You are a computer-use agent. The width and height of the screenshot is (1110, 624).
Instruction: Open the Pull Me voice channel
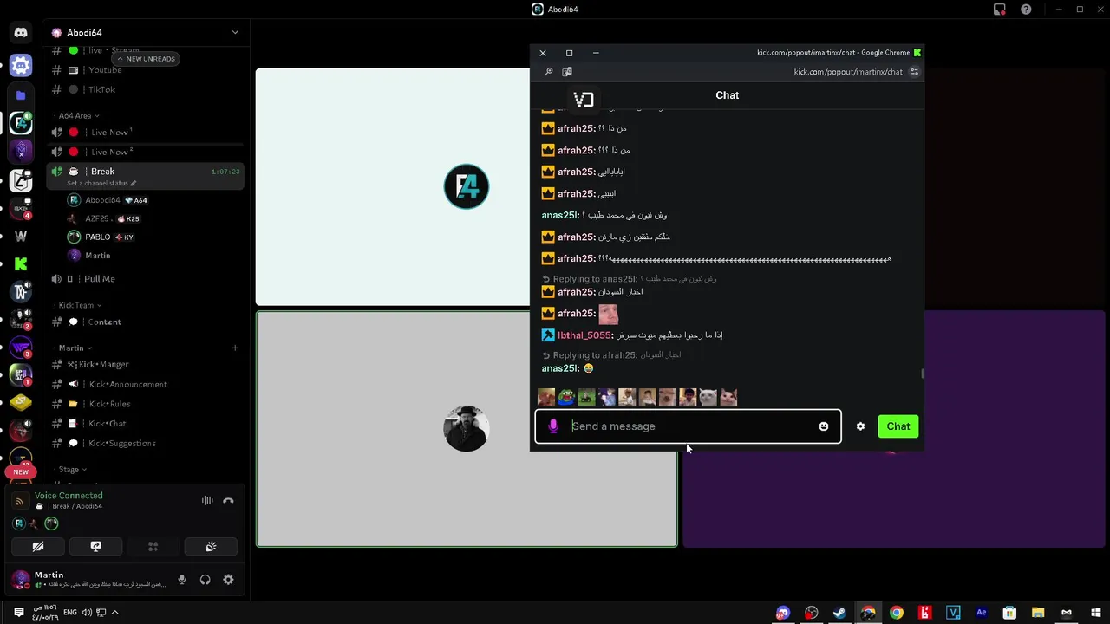145,278
